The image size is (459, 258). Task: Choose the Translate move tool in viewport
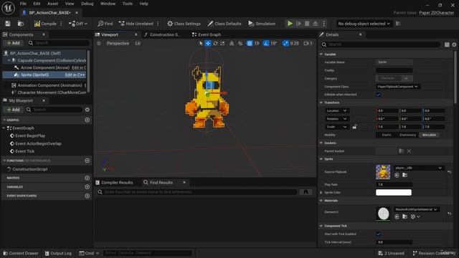click(x=208, y=43)
